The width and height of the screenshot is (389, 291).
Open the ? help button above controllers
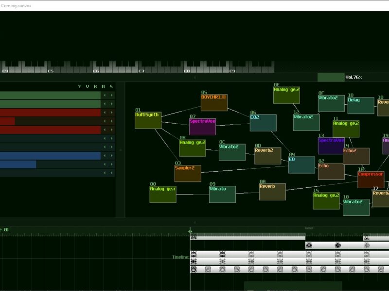(79, 87)
